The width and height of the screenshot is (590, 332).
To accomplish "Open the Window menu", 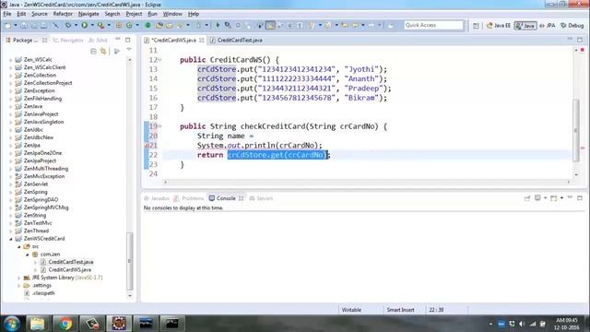I will pos(172,14).
